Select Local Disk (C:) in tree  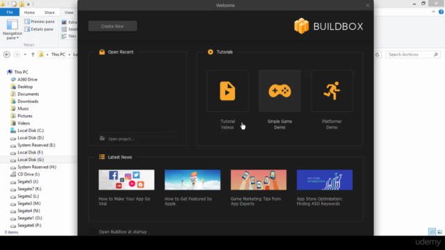coord(31,131)
